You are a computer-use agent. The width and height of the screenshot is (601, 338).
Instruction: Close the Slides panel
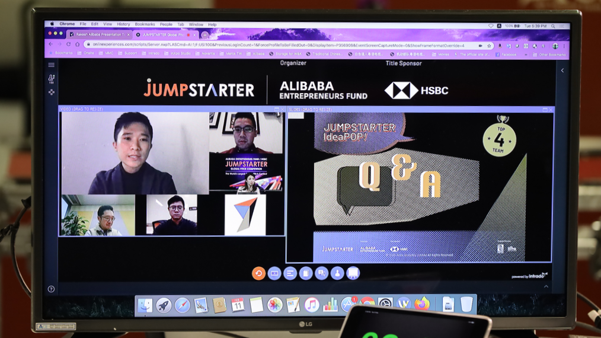[551, 110]
